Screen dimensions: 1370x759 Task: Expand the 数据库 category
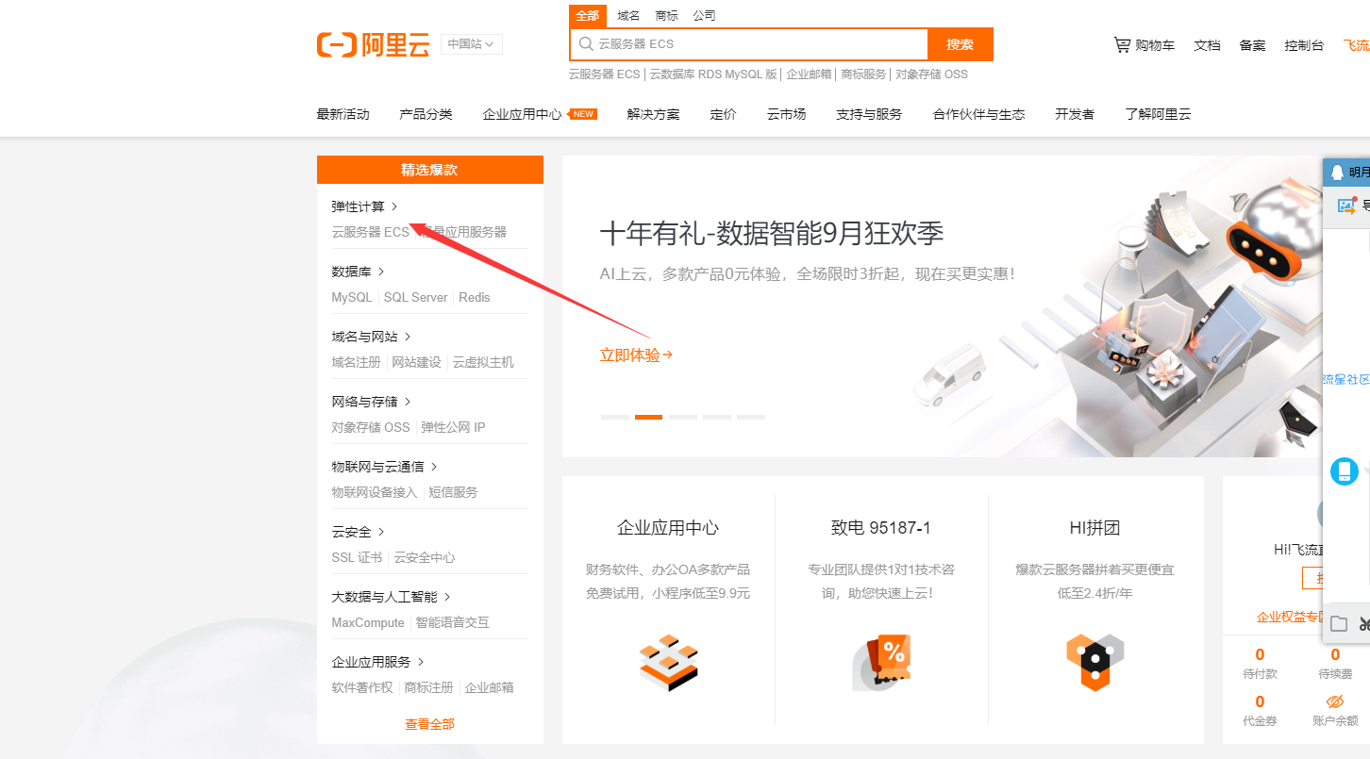click(358, 272)
